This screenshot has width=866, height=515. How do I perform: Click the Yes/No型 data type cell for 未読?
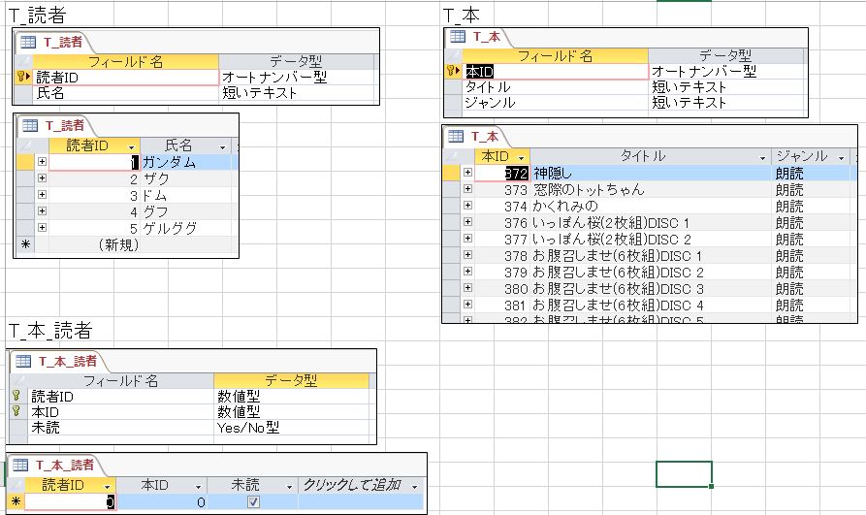click(x=249, y=427)
